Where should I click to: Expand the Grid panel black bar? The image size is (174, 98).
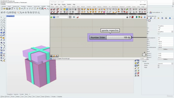click(x=74, y=14)
